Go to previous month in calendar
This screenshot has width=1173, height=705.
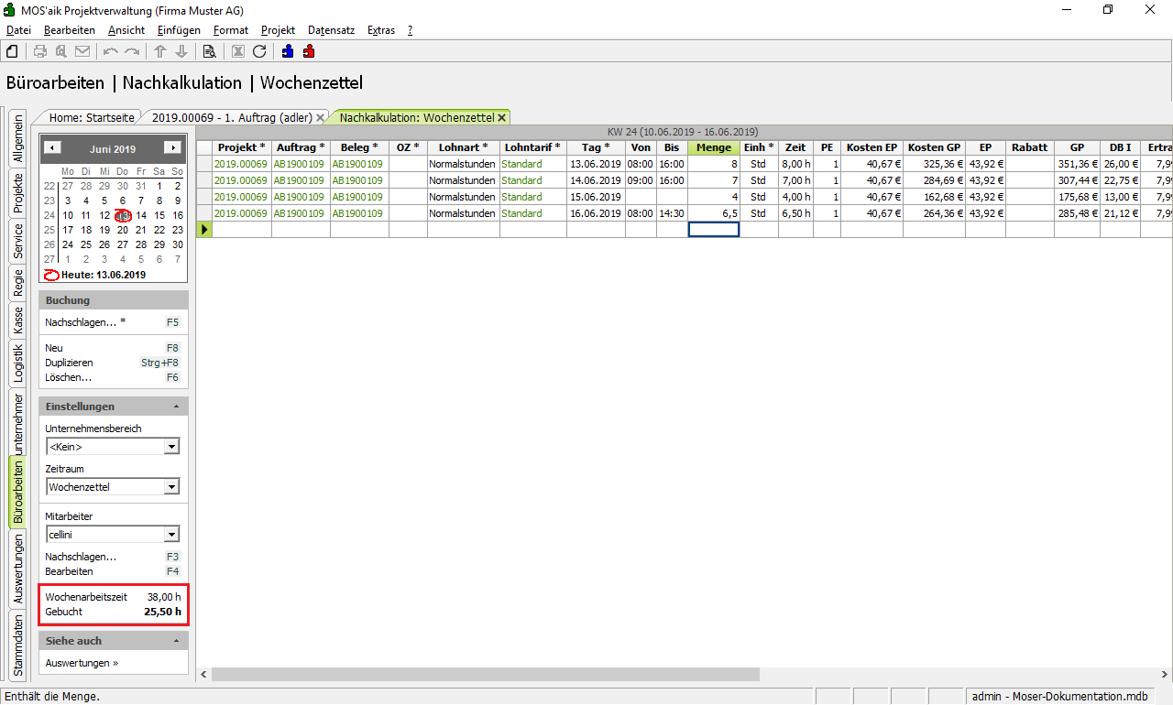click(x=53, y=148)
